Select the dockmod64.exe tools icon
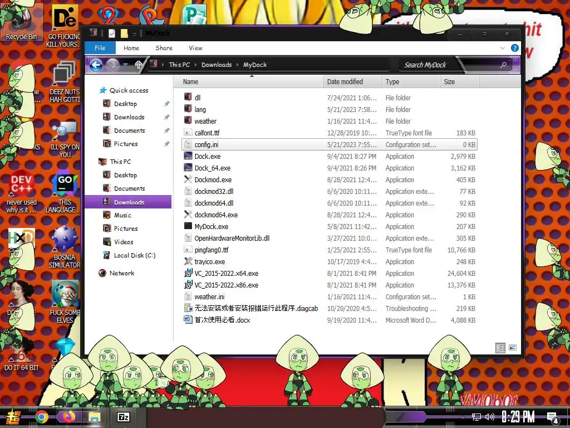This screenshot has height=428, width=570. [188, 215]
